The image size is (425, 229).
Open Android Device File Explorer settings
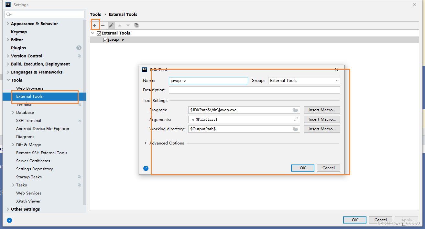pos(43,129)
